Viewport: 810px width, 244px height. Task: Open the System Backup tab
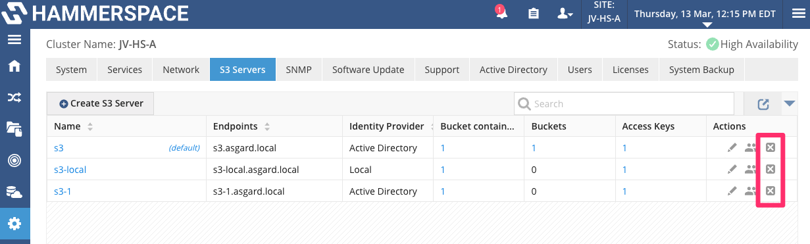point(701,70)
